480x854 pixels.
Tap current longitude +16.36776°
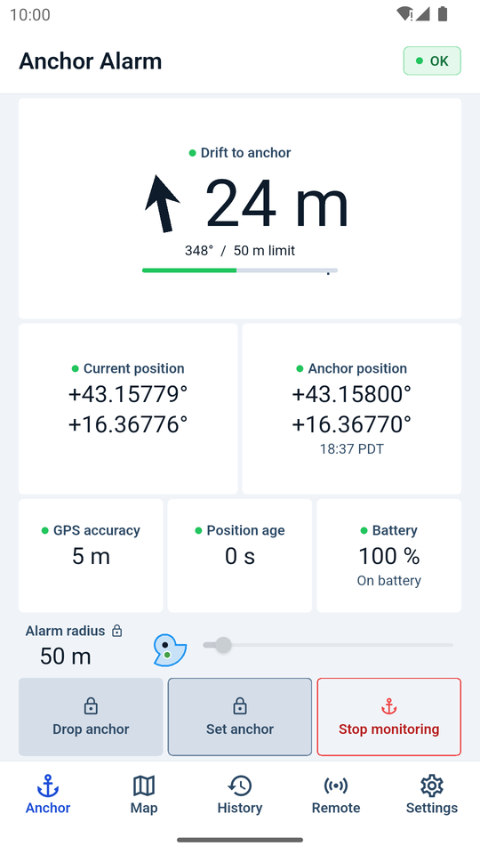point(128,423)
